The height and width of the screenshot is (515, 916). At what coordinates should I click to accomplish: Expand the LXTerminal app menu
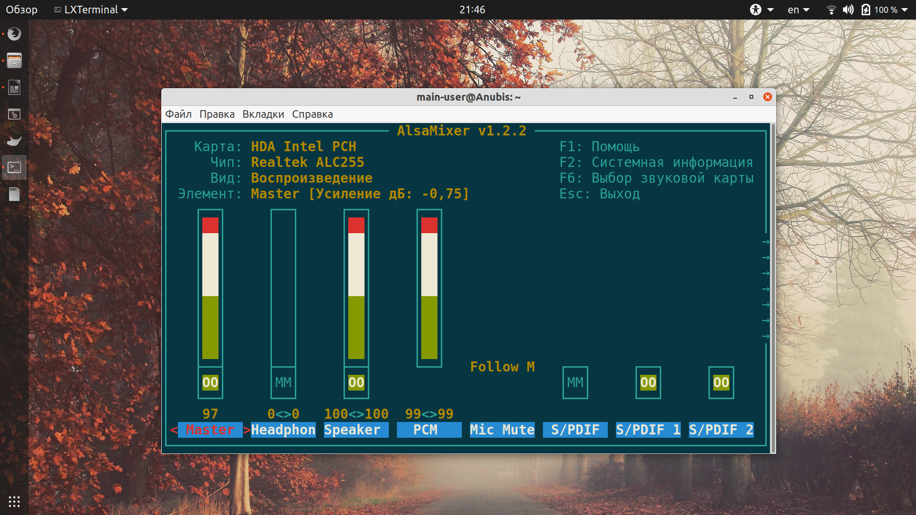91,10
